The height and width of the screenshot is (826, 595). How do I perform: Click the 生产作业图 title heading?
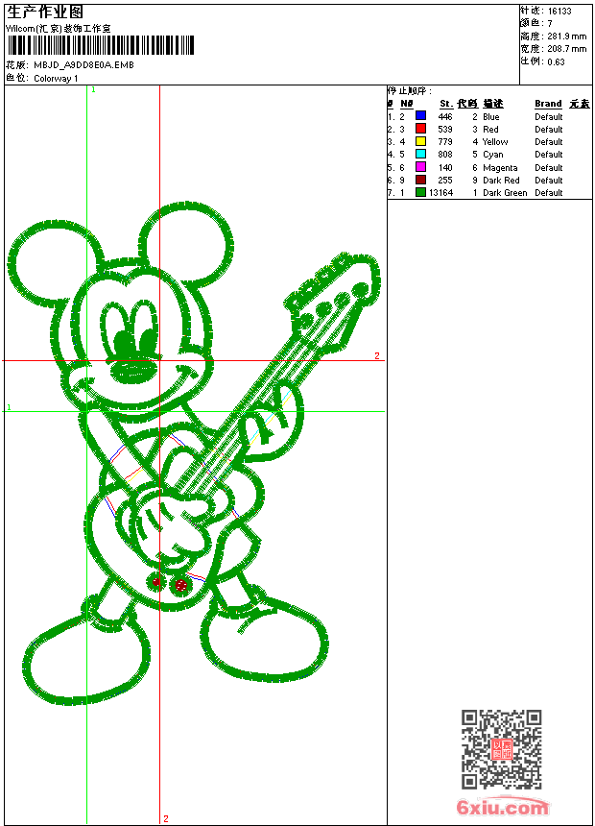[x=45, y=12]
